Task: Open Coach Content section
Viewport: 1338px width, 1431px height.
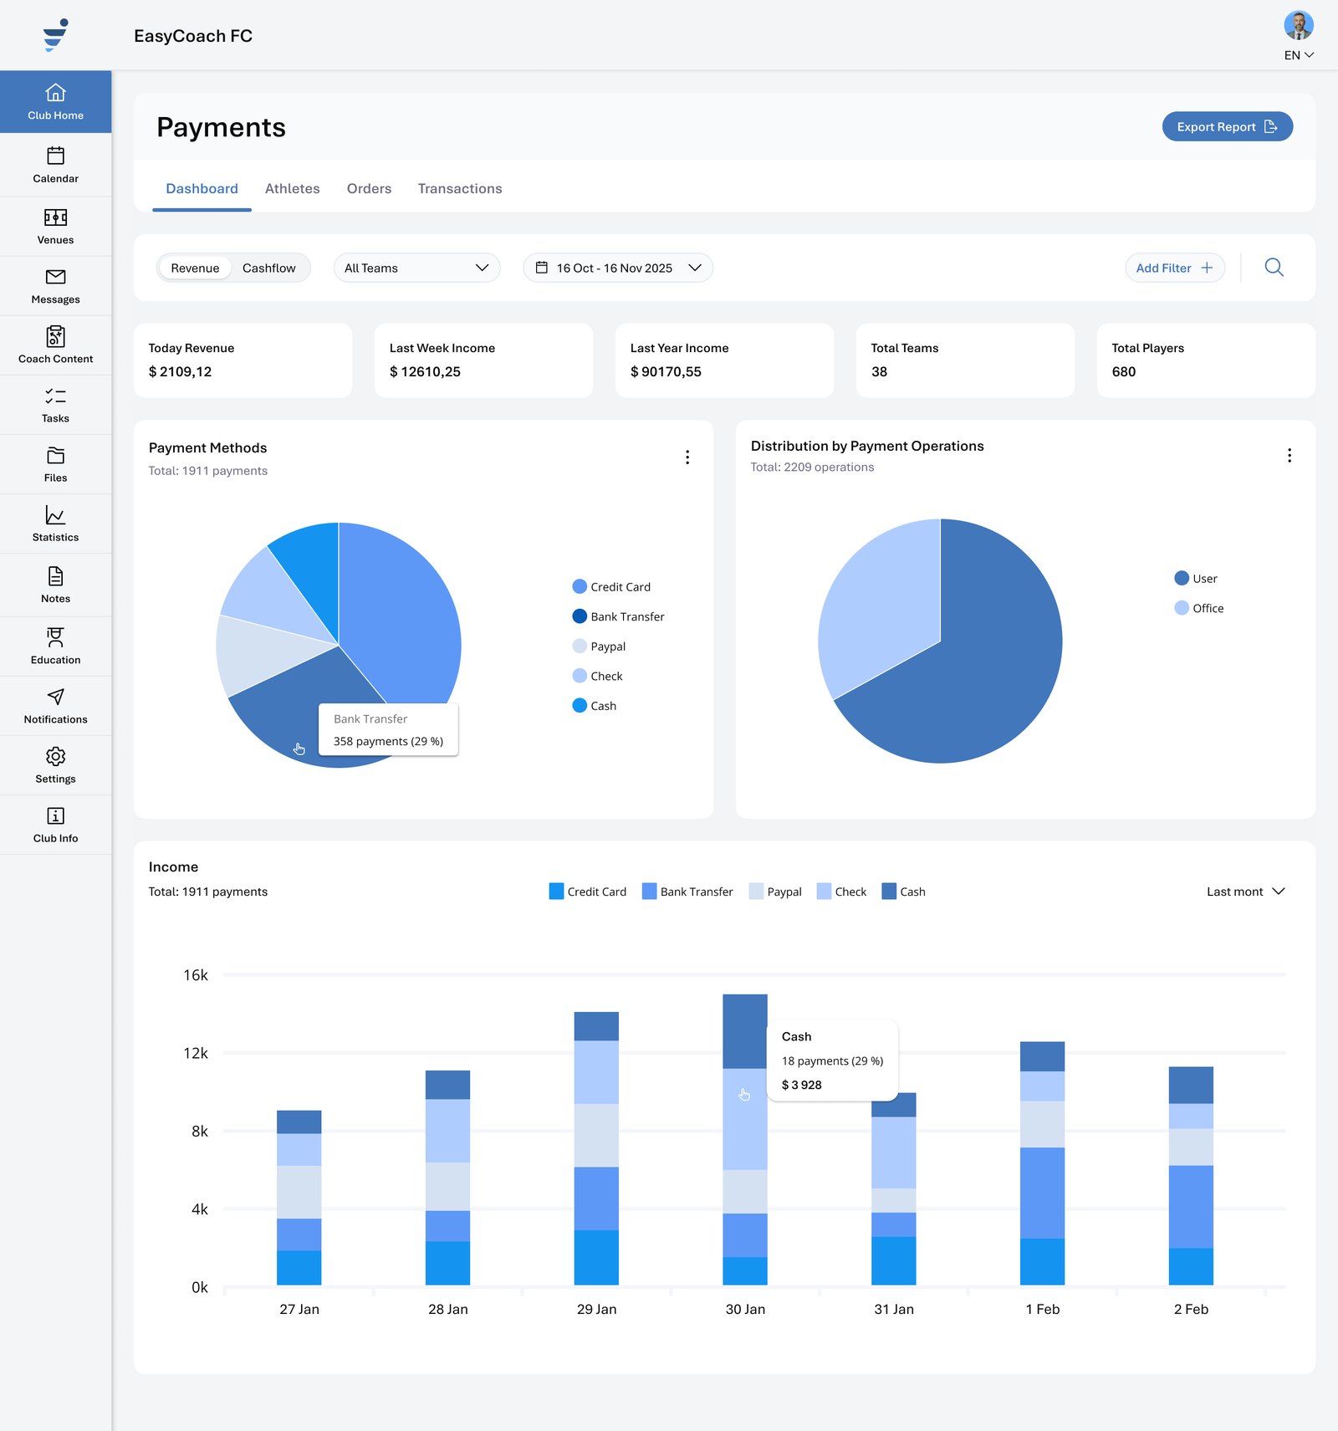Action: click(55, 345)
